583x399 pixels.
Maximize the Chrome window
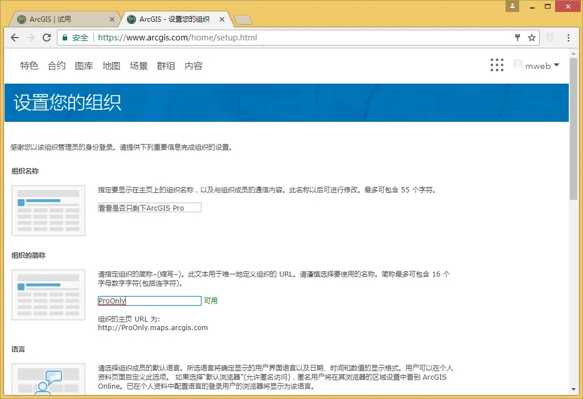pyautogui.click(x=547, y=6)
